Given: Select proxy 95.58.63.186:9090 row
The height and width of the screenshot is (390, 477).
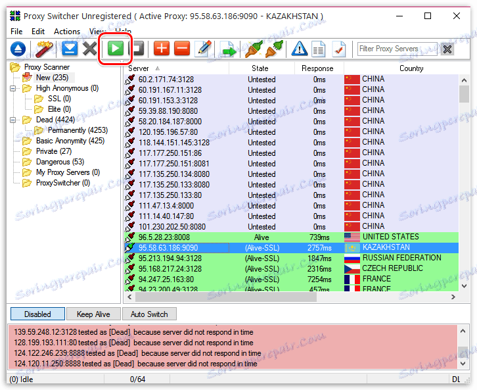Looking at the screenshot, I should pos(292,248).
